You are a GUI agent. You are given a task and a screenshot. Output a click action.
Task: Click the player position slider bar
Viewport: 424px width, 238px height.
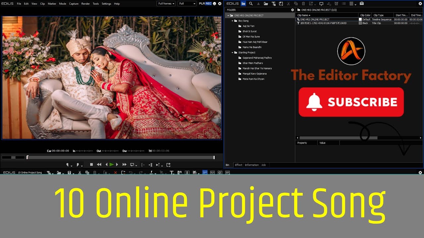pos(121,157)
